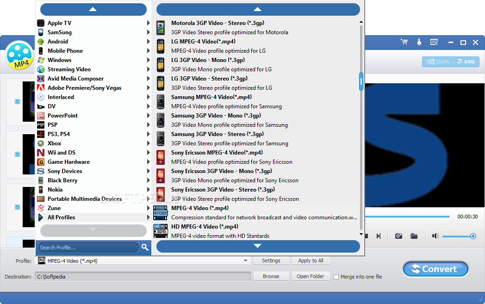Click the shopping cart purchase icon
This screenshot has width=485, height=304.
coord(404,42)
